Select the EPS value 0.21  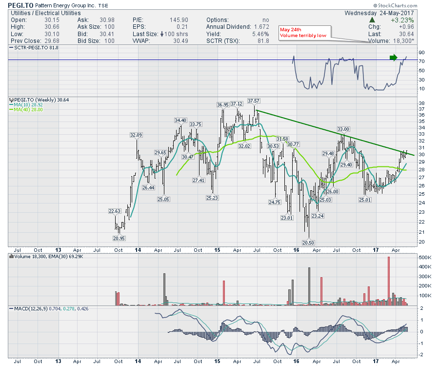182,27
